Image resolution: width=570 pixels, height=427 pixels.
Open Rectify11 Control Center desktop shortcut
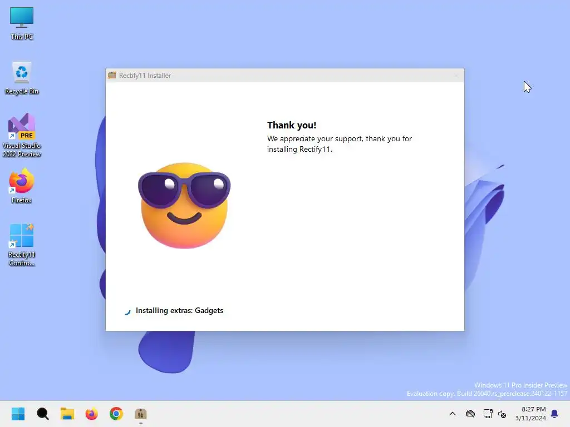[x=22, y=245]
